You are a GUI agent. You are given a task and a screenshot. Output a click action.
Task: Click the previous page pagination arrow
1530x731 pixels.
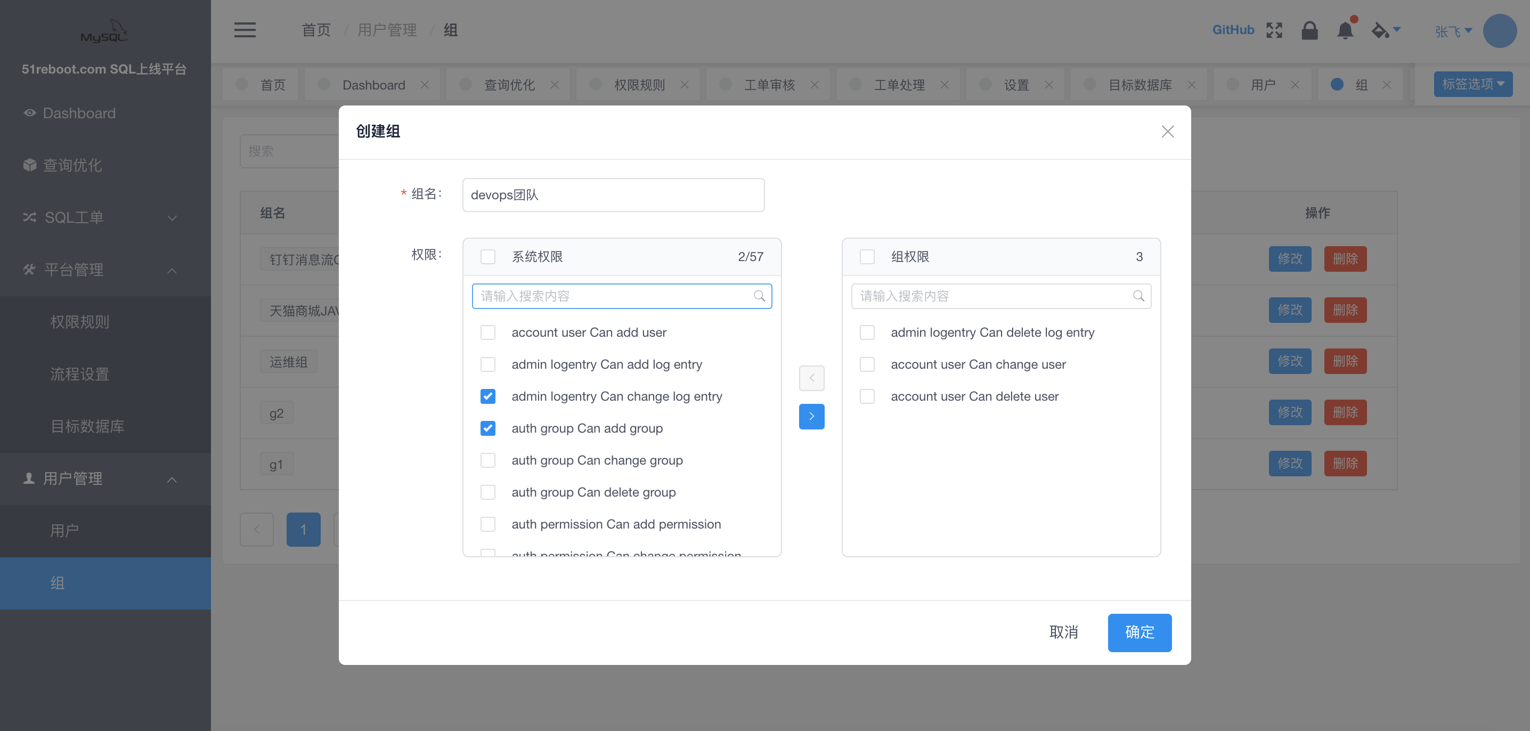pos(257,529)
